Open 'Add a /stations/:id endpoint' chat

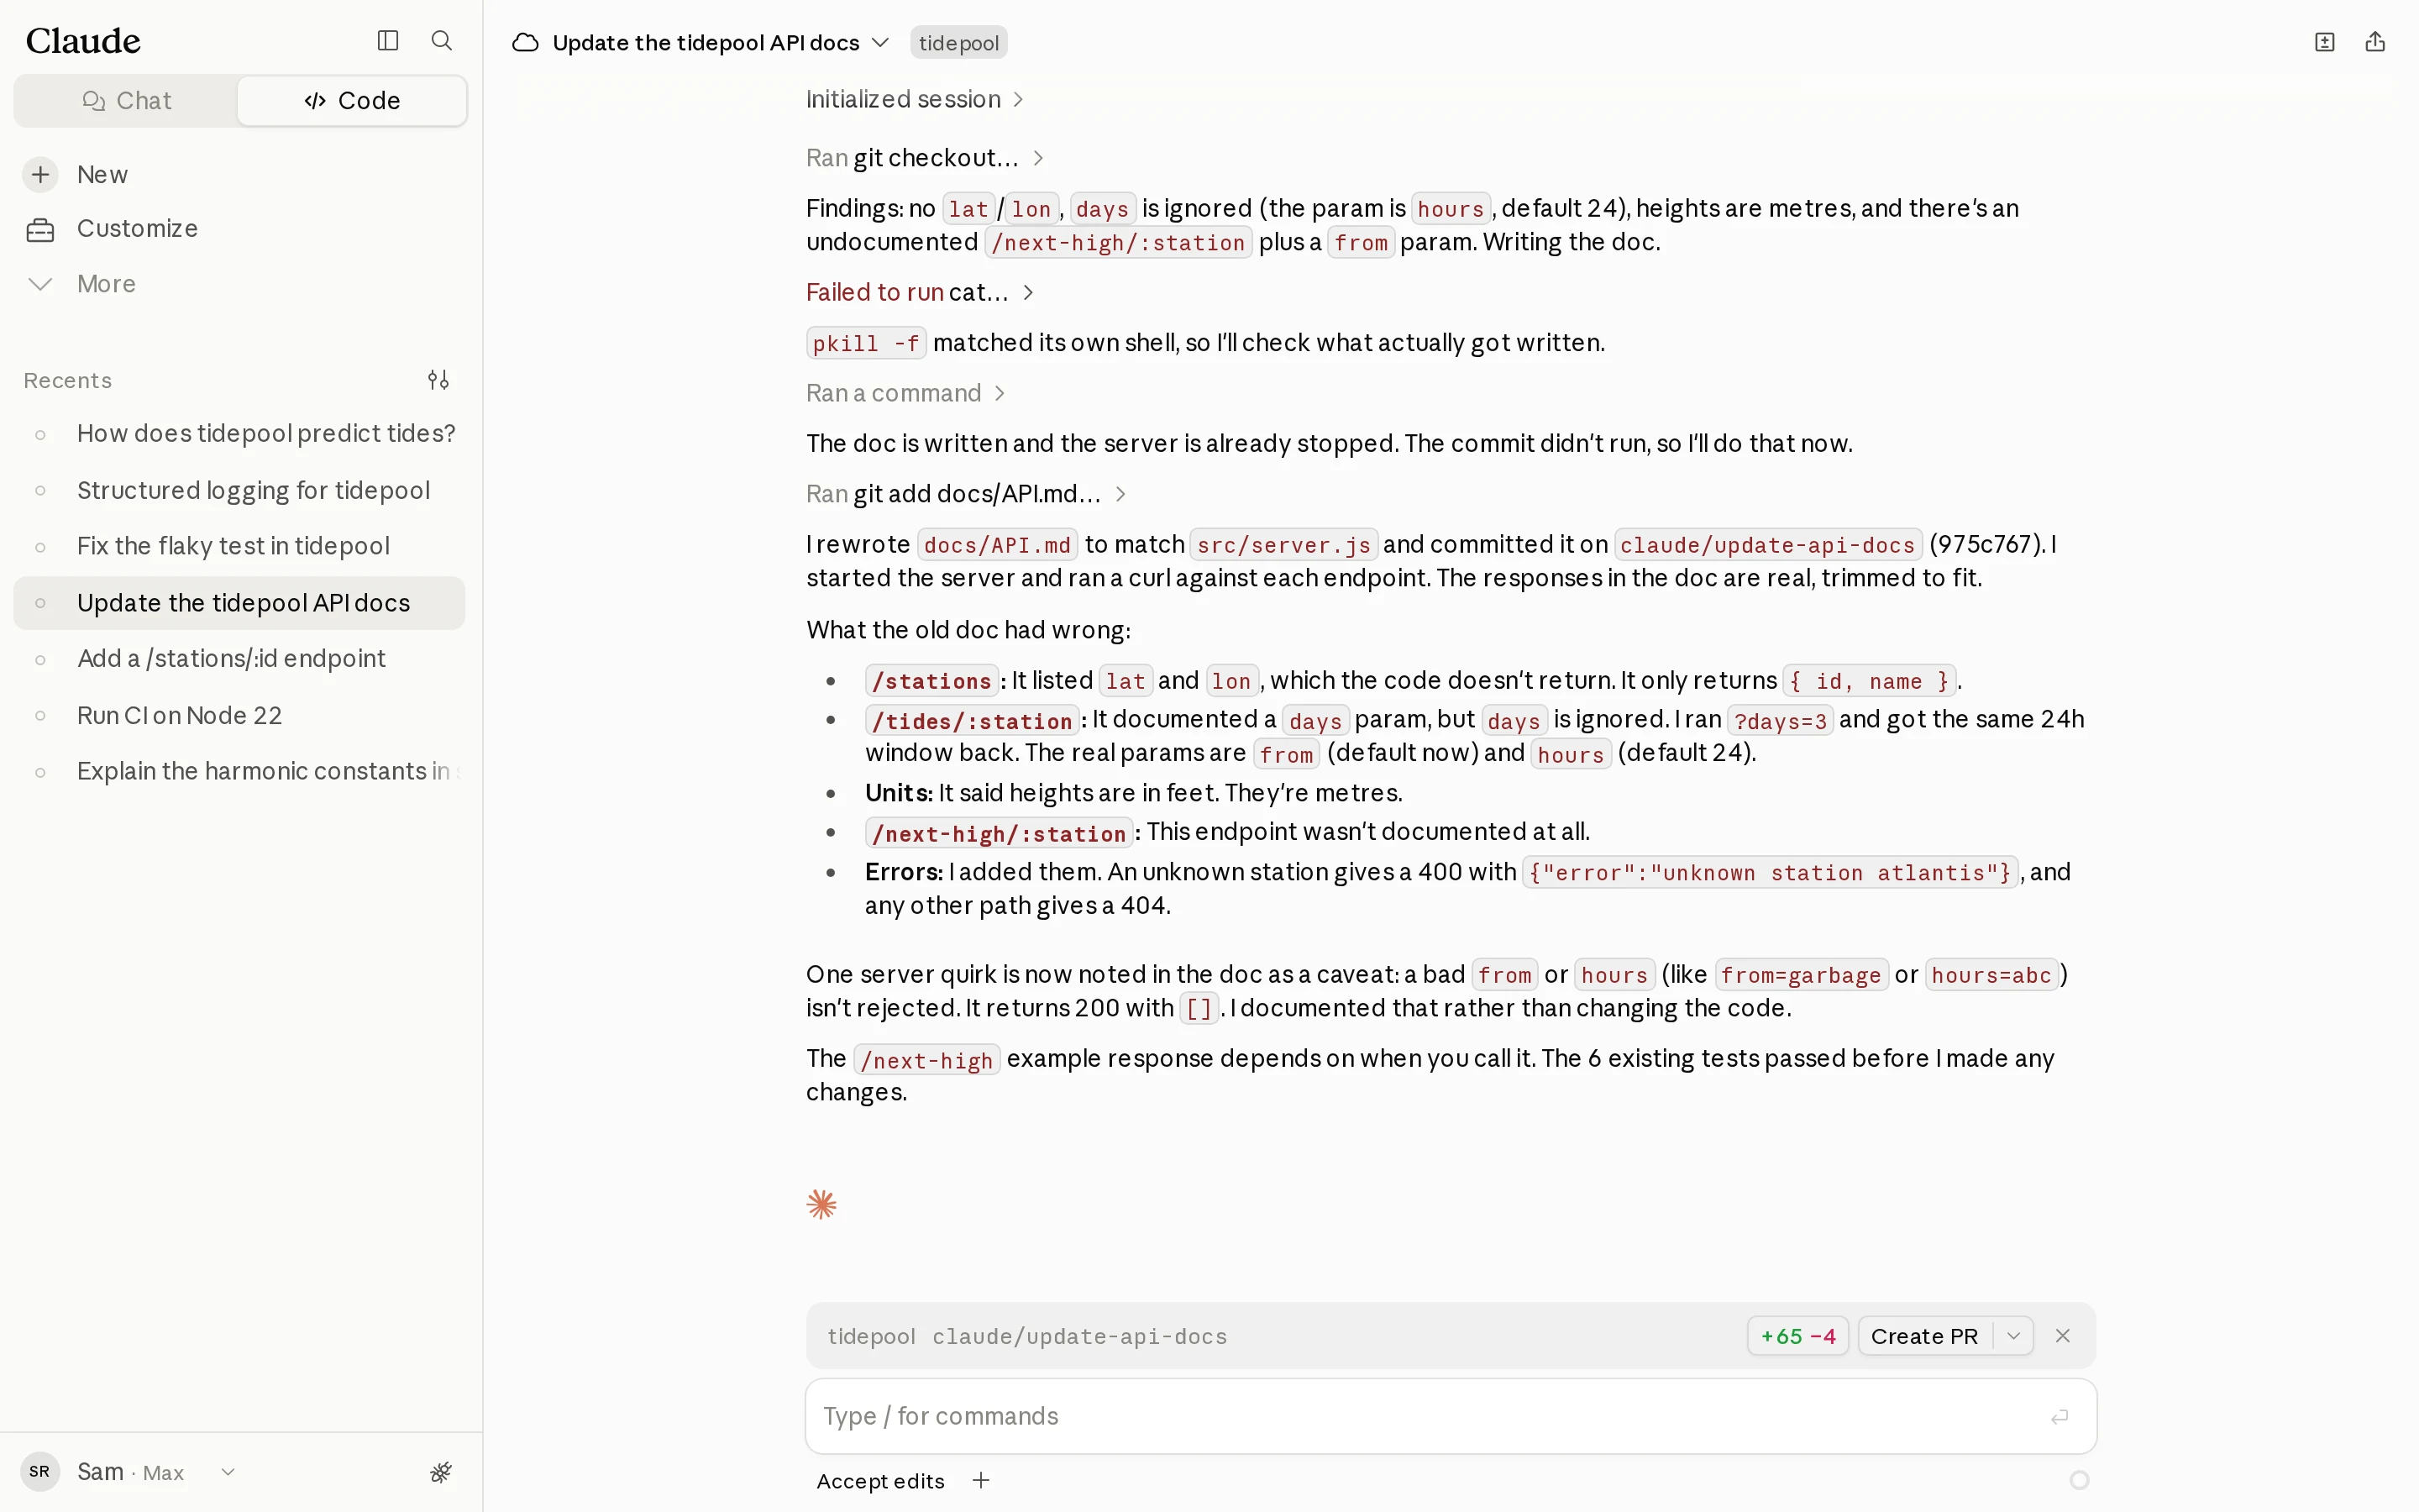240,659
